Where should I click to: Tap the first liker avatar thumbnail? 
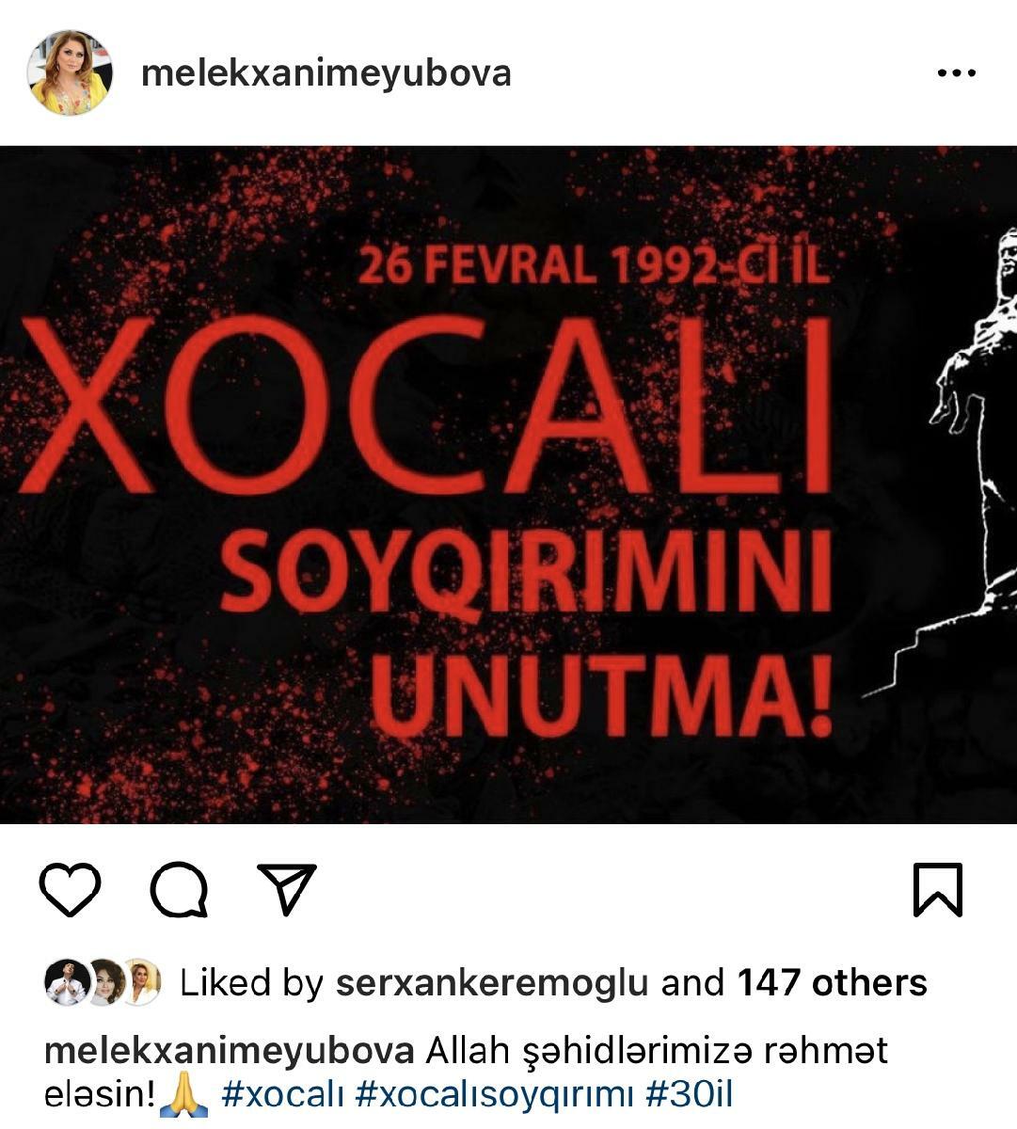[66, 983]
